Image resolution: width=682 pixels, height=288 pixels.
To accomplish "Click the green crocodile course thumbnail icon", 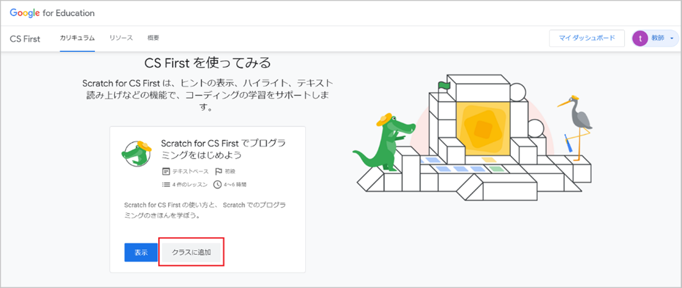I will pyautogui.click(x=137, y=154).
